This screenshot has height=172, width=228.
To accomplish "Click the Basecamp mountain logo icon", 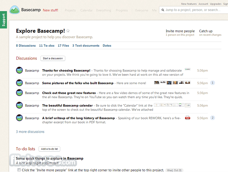I will tap(14, 10).
